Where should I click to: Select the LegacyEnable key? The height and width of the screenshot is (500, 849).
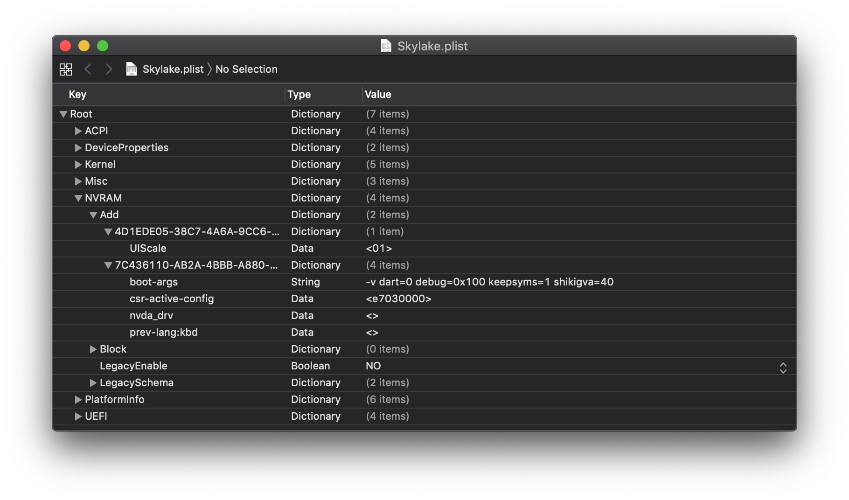pyautogui.click(x=133, y=366)
